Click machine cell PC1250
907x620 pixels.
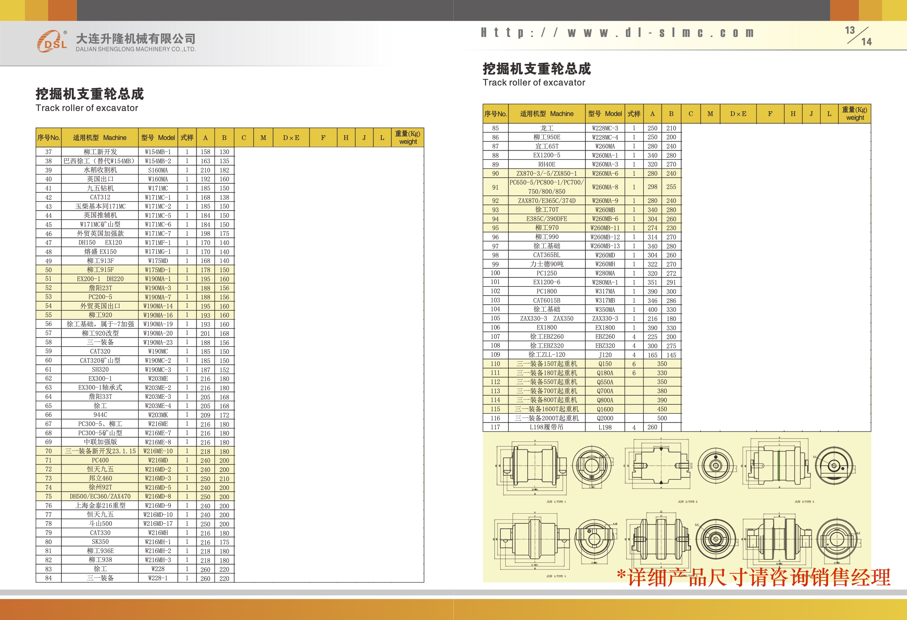coord(547,273)
